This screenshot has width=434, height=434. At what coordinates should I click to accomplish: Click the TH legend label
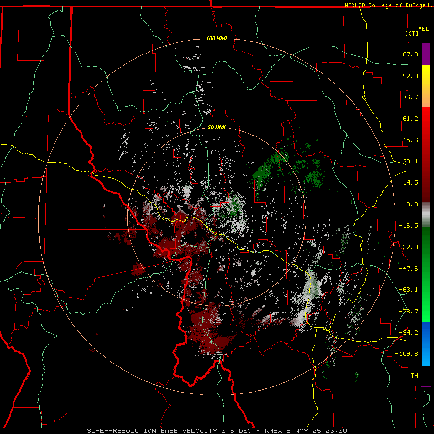(x=414, y=375)
